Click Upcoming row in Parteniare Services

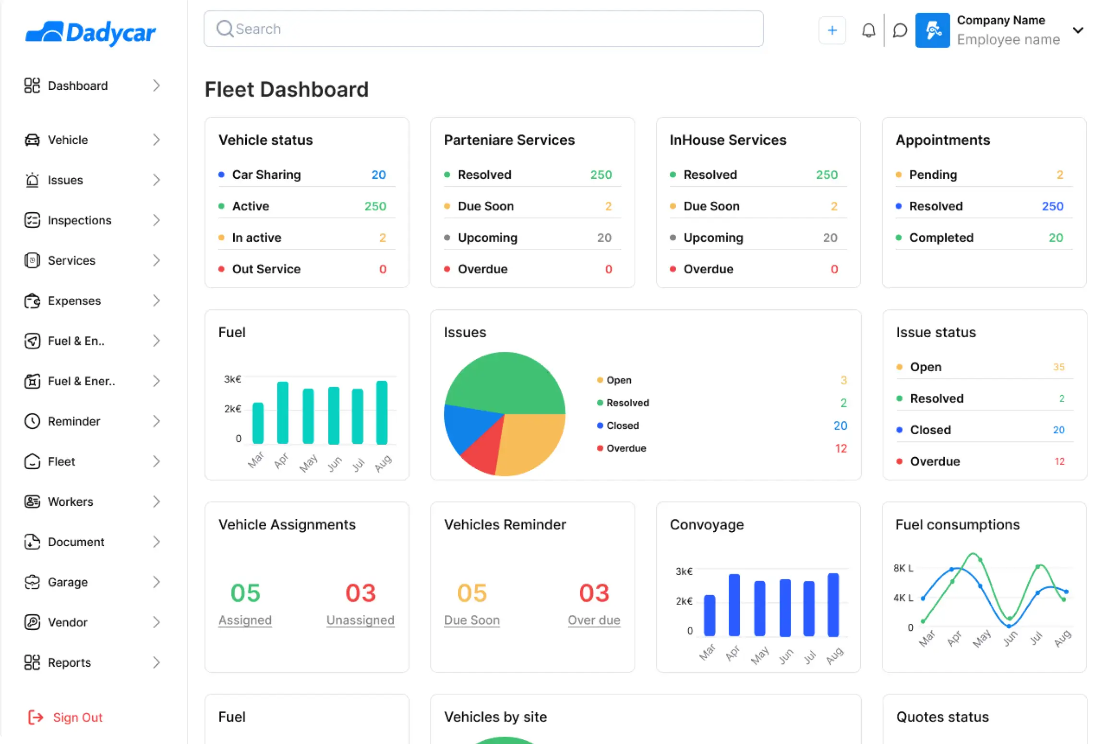pos(532,238)
